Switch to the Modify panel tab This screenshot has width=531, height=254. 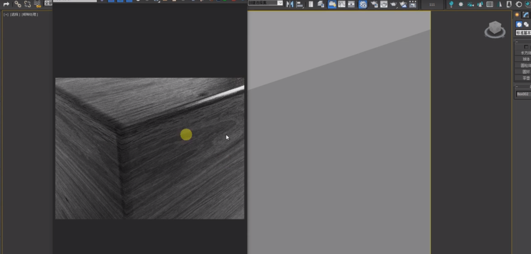pyautogui.click(x=526, y=15)
